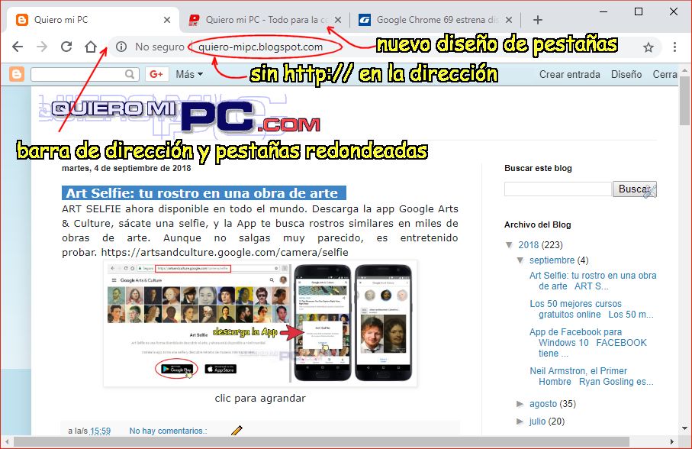Click the wrench icon beside Buscar
Image resolution: width=692 pixels, height=449 pixels.
tap(649, 191)
